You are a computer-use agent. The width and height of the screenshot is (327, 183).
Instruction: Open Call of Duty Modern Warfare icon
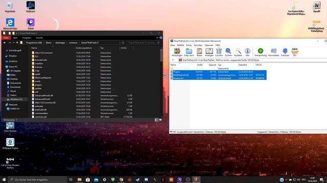tap(10, 163)
